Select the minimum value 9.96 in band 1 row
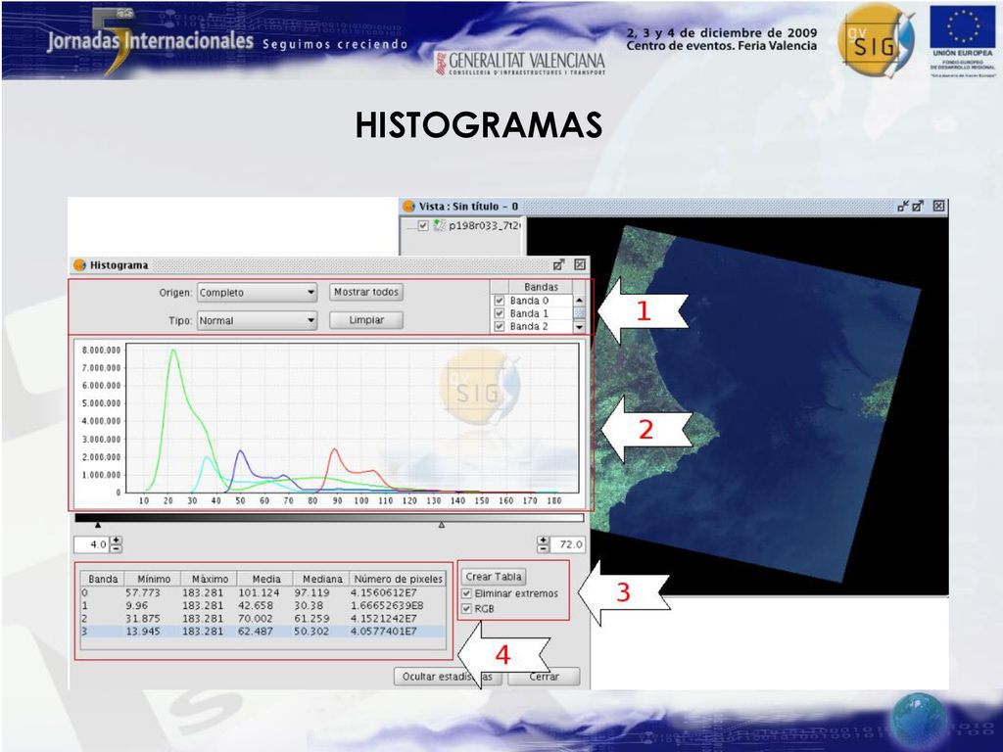The image size is (1003, 752). click(x=137, y=605)
